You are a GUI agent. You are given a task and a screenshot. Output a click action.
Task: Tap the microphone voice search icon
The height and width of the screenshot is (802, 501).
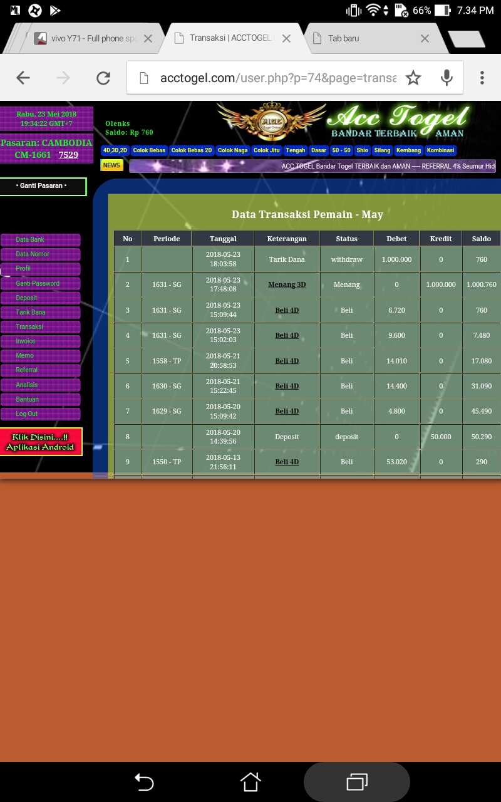447,78
